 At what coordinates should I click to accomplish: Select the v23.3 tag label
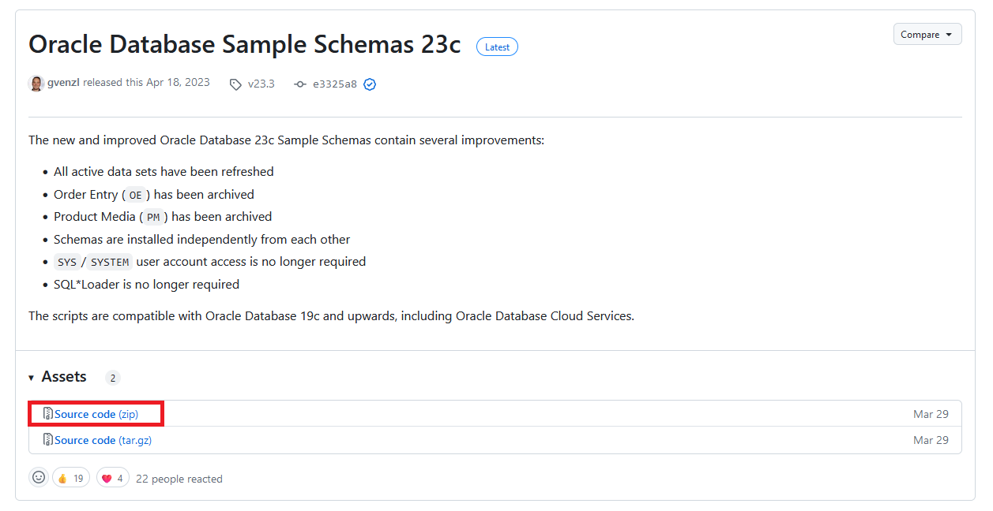[261, 84]
